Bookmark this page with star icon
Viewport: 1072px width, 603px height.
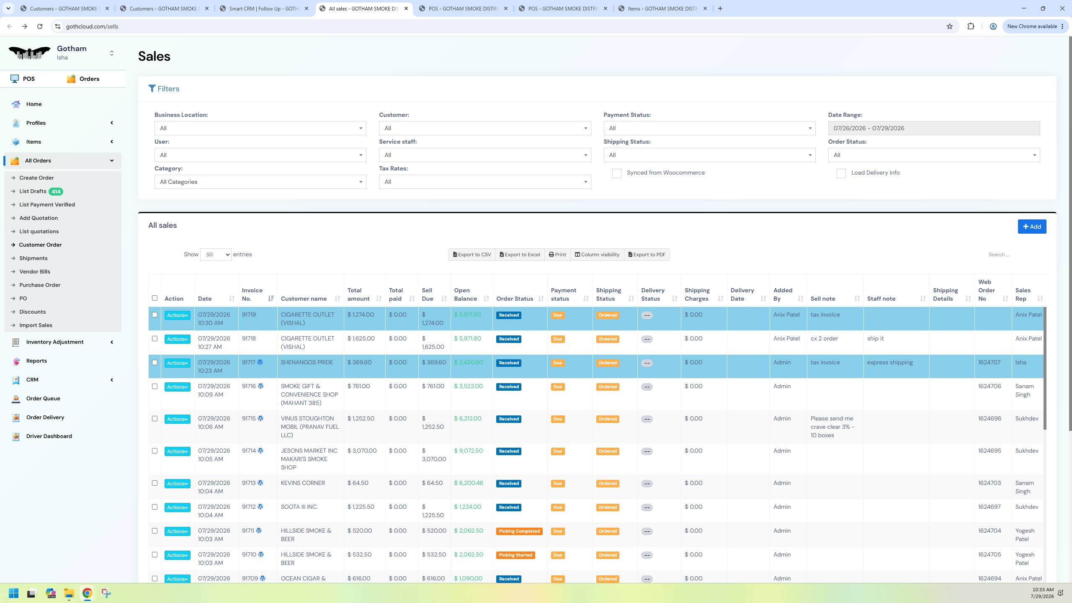pos(949,26)
